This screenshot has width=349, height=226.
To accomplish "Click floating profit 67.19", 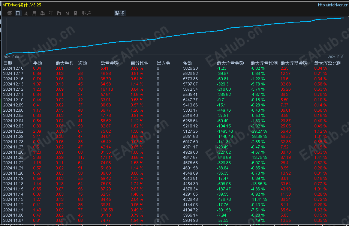I will (x=286, y=157).
